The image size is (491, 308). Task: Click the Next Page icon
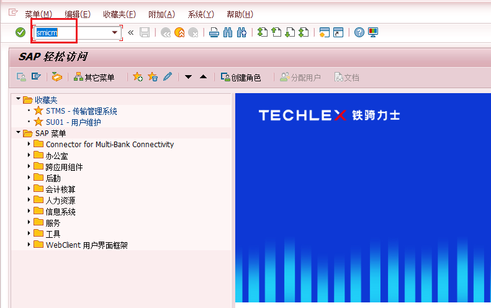[290, 32]
